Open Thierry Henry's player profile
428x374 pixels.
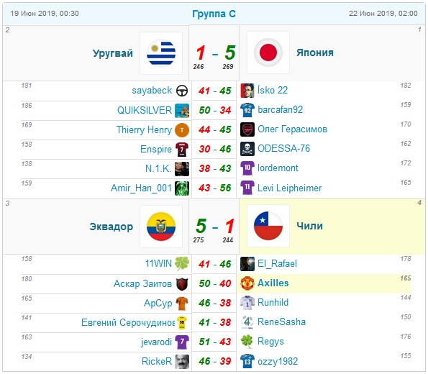point(144,129)
